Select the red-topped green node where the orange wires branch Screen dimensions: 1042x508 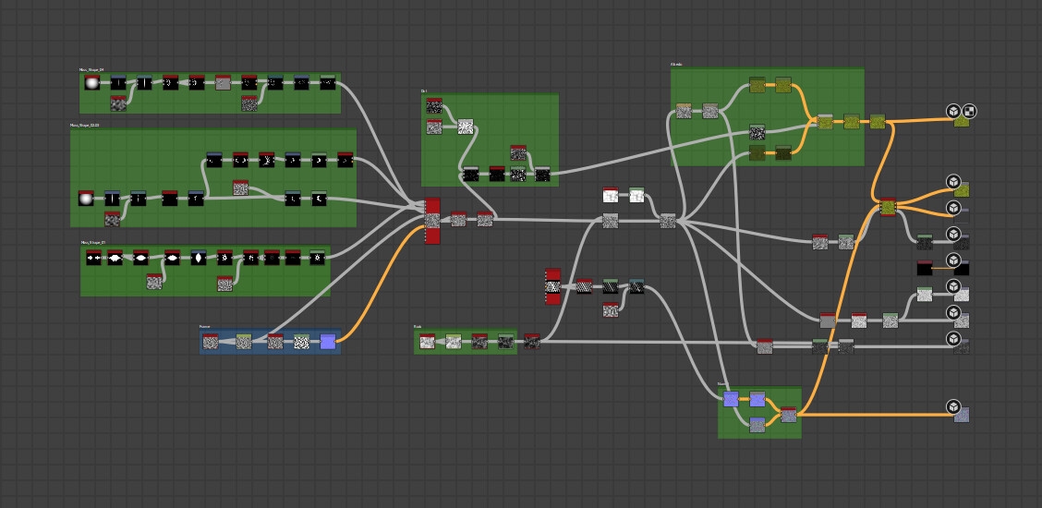[888, 207]
